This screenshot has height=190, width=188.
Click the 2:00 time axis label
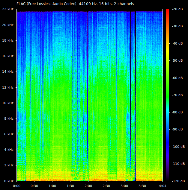88,186
